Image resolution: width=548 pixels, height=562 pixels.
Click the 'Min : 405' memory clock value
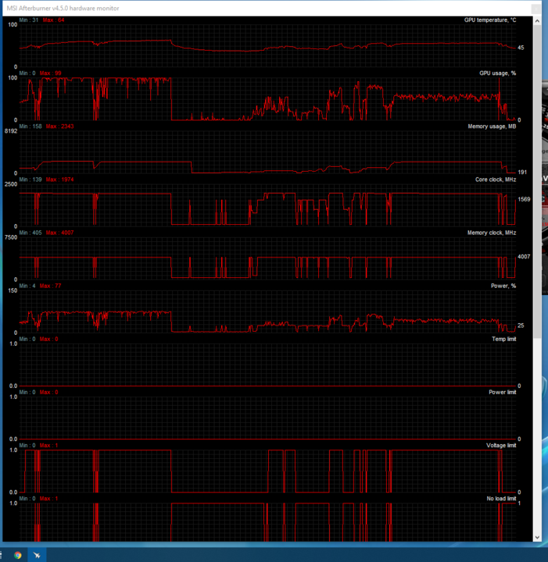pos(30,233)
